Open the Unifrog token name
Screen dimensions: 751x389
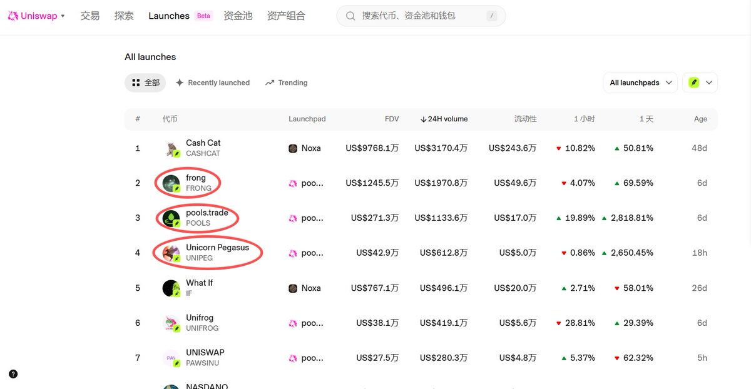[200, 318]
